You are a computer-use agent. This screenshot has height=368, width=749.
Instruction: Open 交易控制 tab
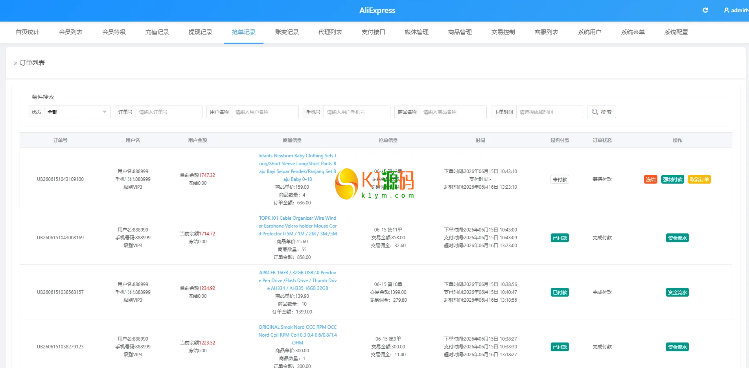[503, 32]
